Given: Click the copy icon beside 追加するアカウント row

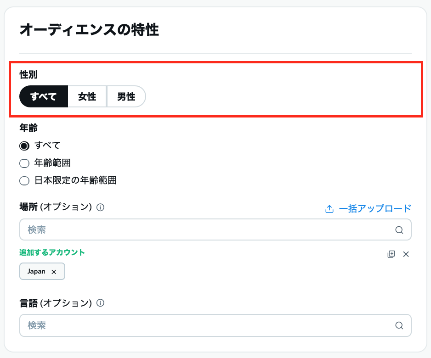Looking at the screenshot, I should tap(391, 254).
